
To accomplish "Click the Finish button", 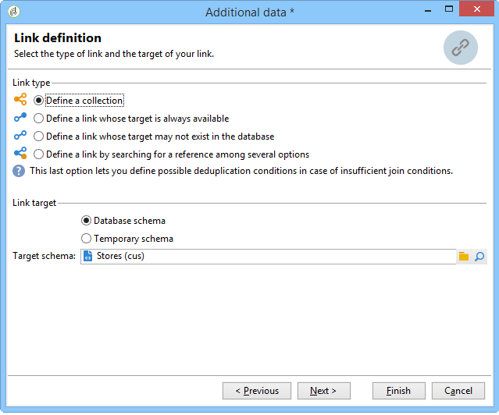I will [x=399, y=391].
